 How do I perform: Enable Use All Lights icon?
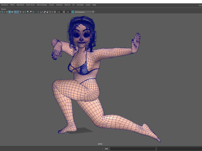pyautogui.click(x=21, y=12)
